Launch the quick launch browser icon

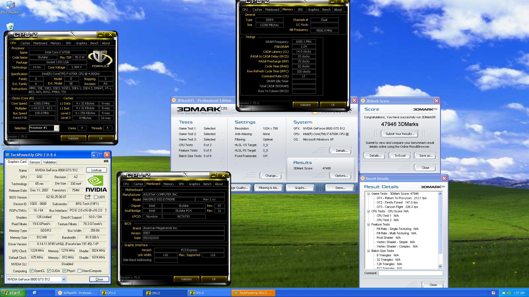tap(35, 293)
